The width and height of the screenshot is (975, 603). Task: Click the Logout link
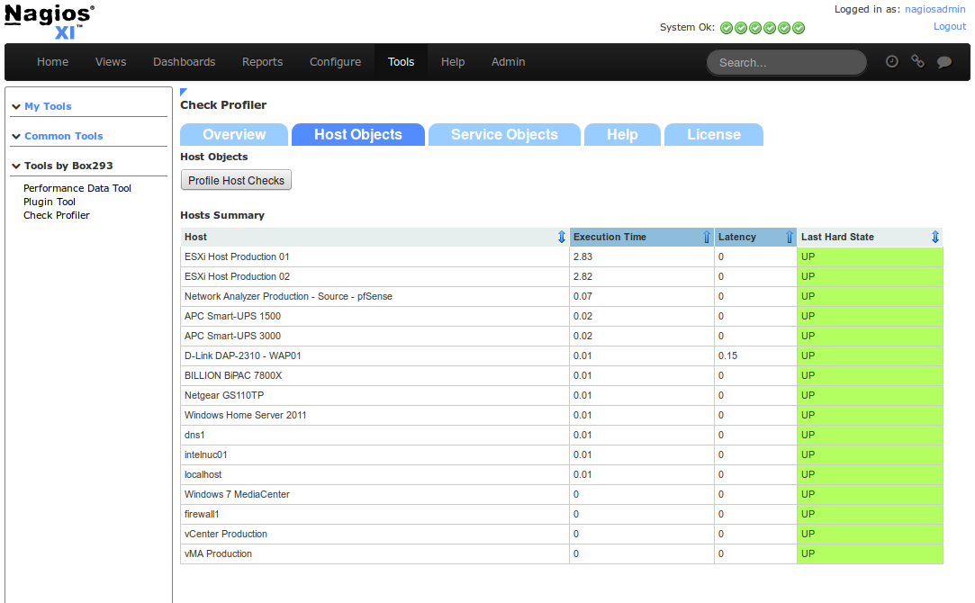[950, 26]
